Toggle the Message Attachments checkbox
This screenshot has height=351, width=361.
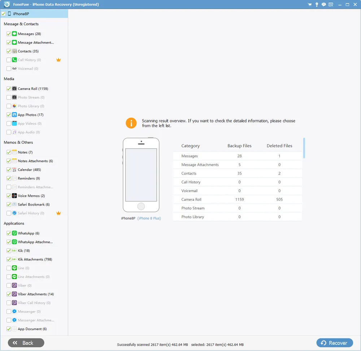(x=9, y=43)
